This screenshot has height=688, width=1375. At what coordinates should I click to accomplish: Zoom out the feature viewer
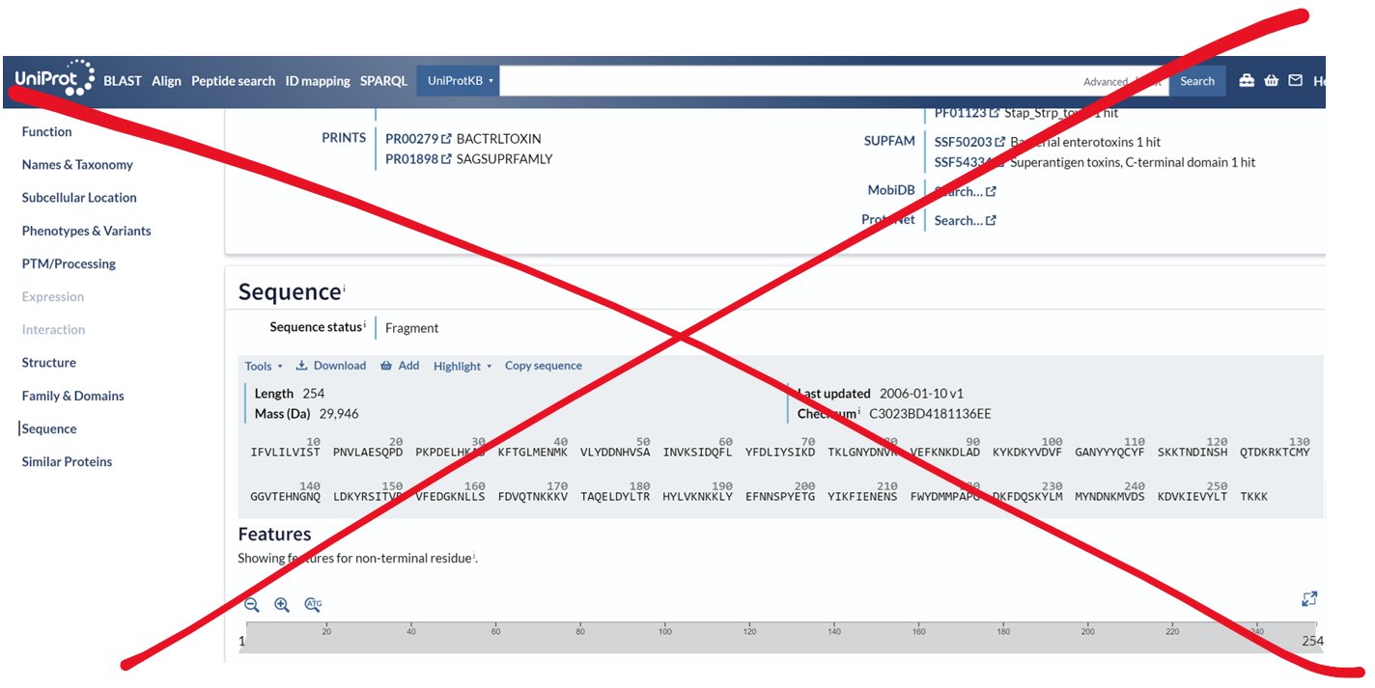tap(252, 605)
